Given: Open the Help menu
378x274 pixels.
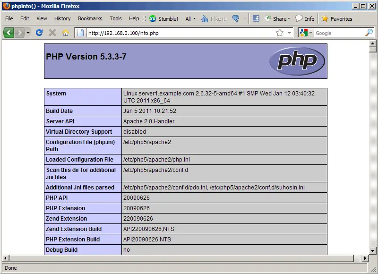Looking at the screenshot, I should pyautogui.click(x=134, y=18).
